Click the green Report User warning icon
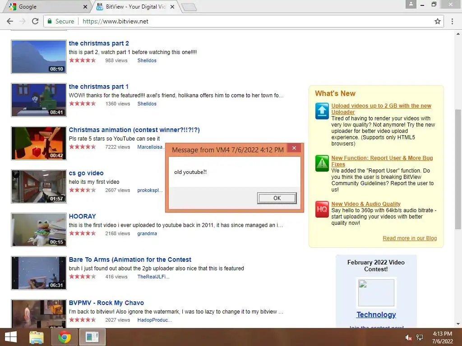462x346 pixels. click(322, 163)
